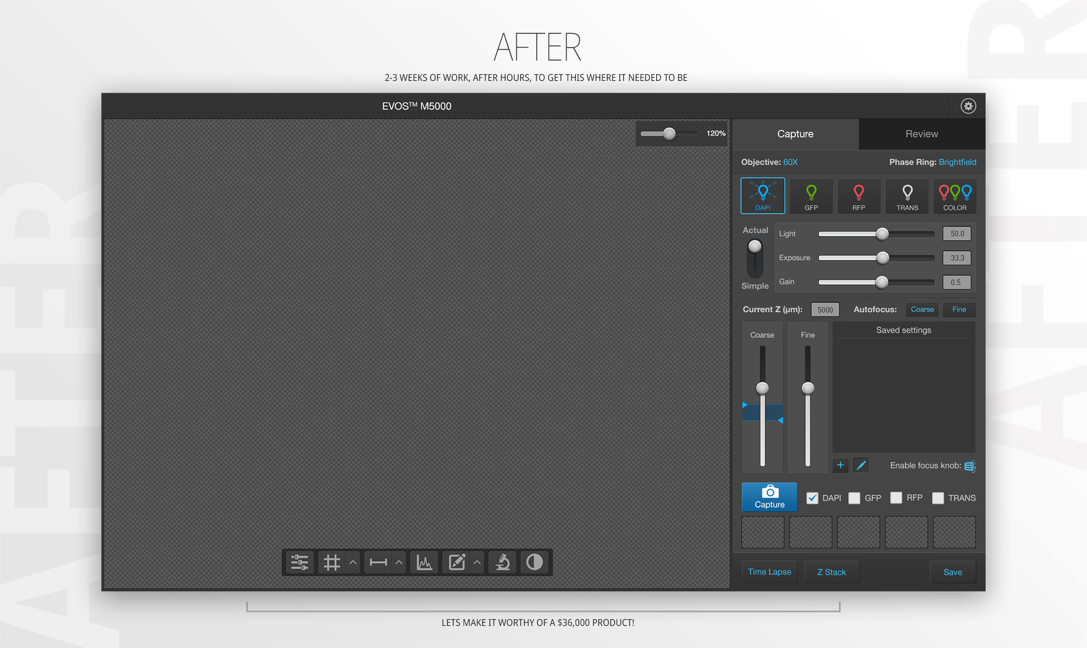Enable the RFP capture checkbox

tap(896, 498)
